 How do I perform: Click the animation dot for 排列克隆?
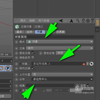[x=16, y=68]
